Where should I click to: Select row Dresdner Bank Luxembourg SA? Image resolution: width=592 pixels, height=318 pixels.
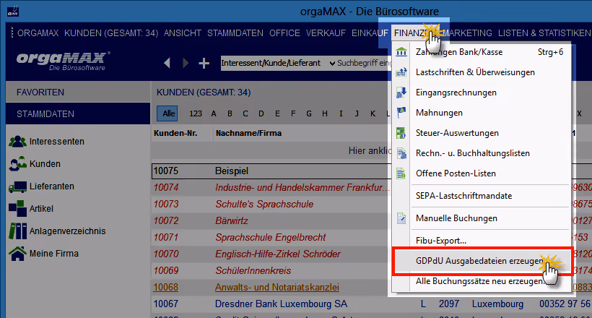281,304
